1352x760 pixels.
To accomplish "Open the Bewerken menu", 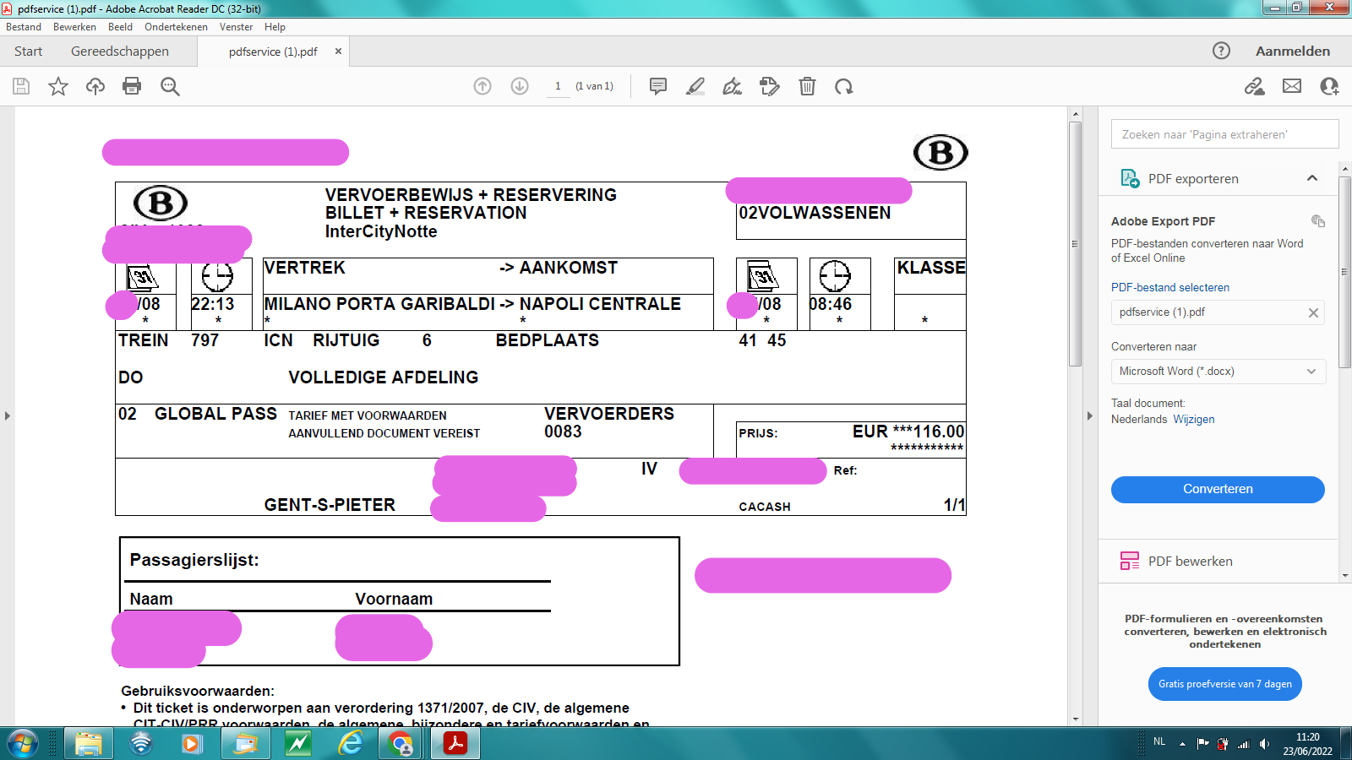I will (74, 27).
